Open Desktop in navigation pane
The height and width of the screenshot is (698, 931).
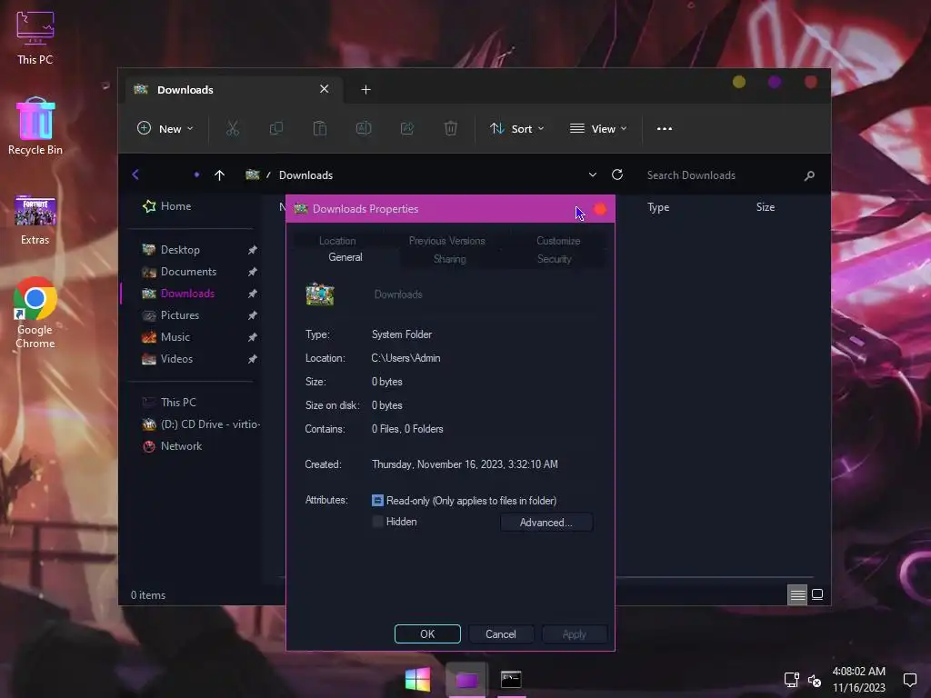pyautogui.click(x=180, y=250)
